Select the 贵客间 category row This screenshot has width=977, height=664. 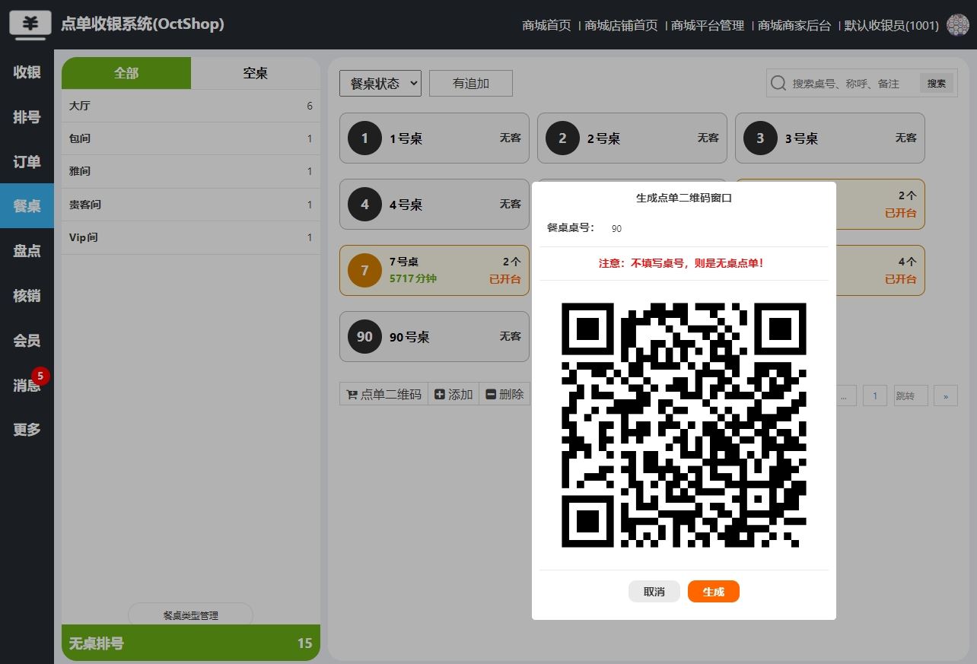click(x=191, y=205)
